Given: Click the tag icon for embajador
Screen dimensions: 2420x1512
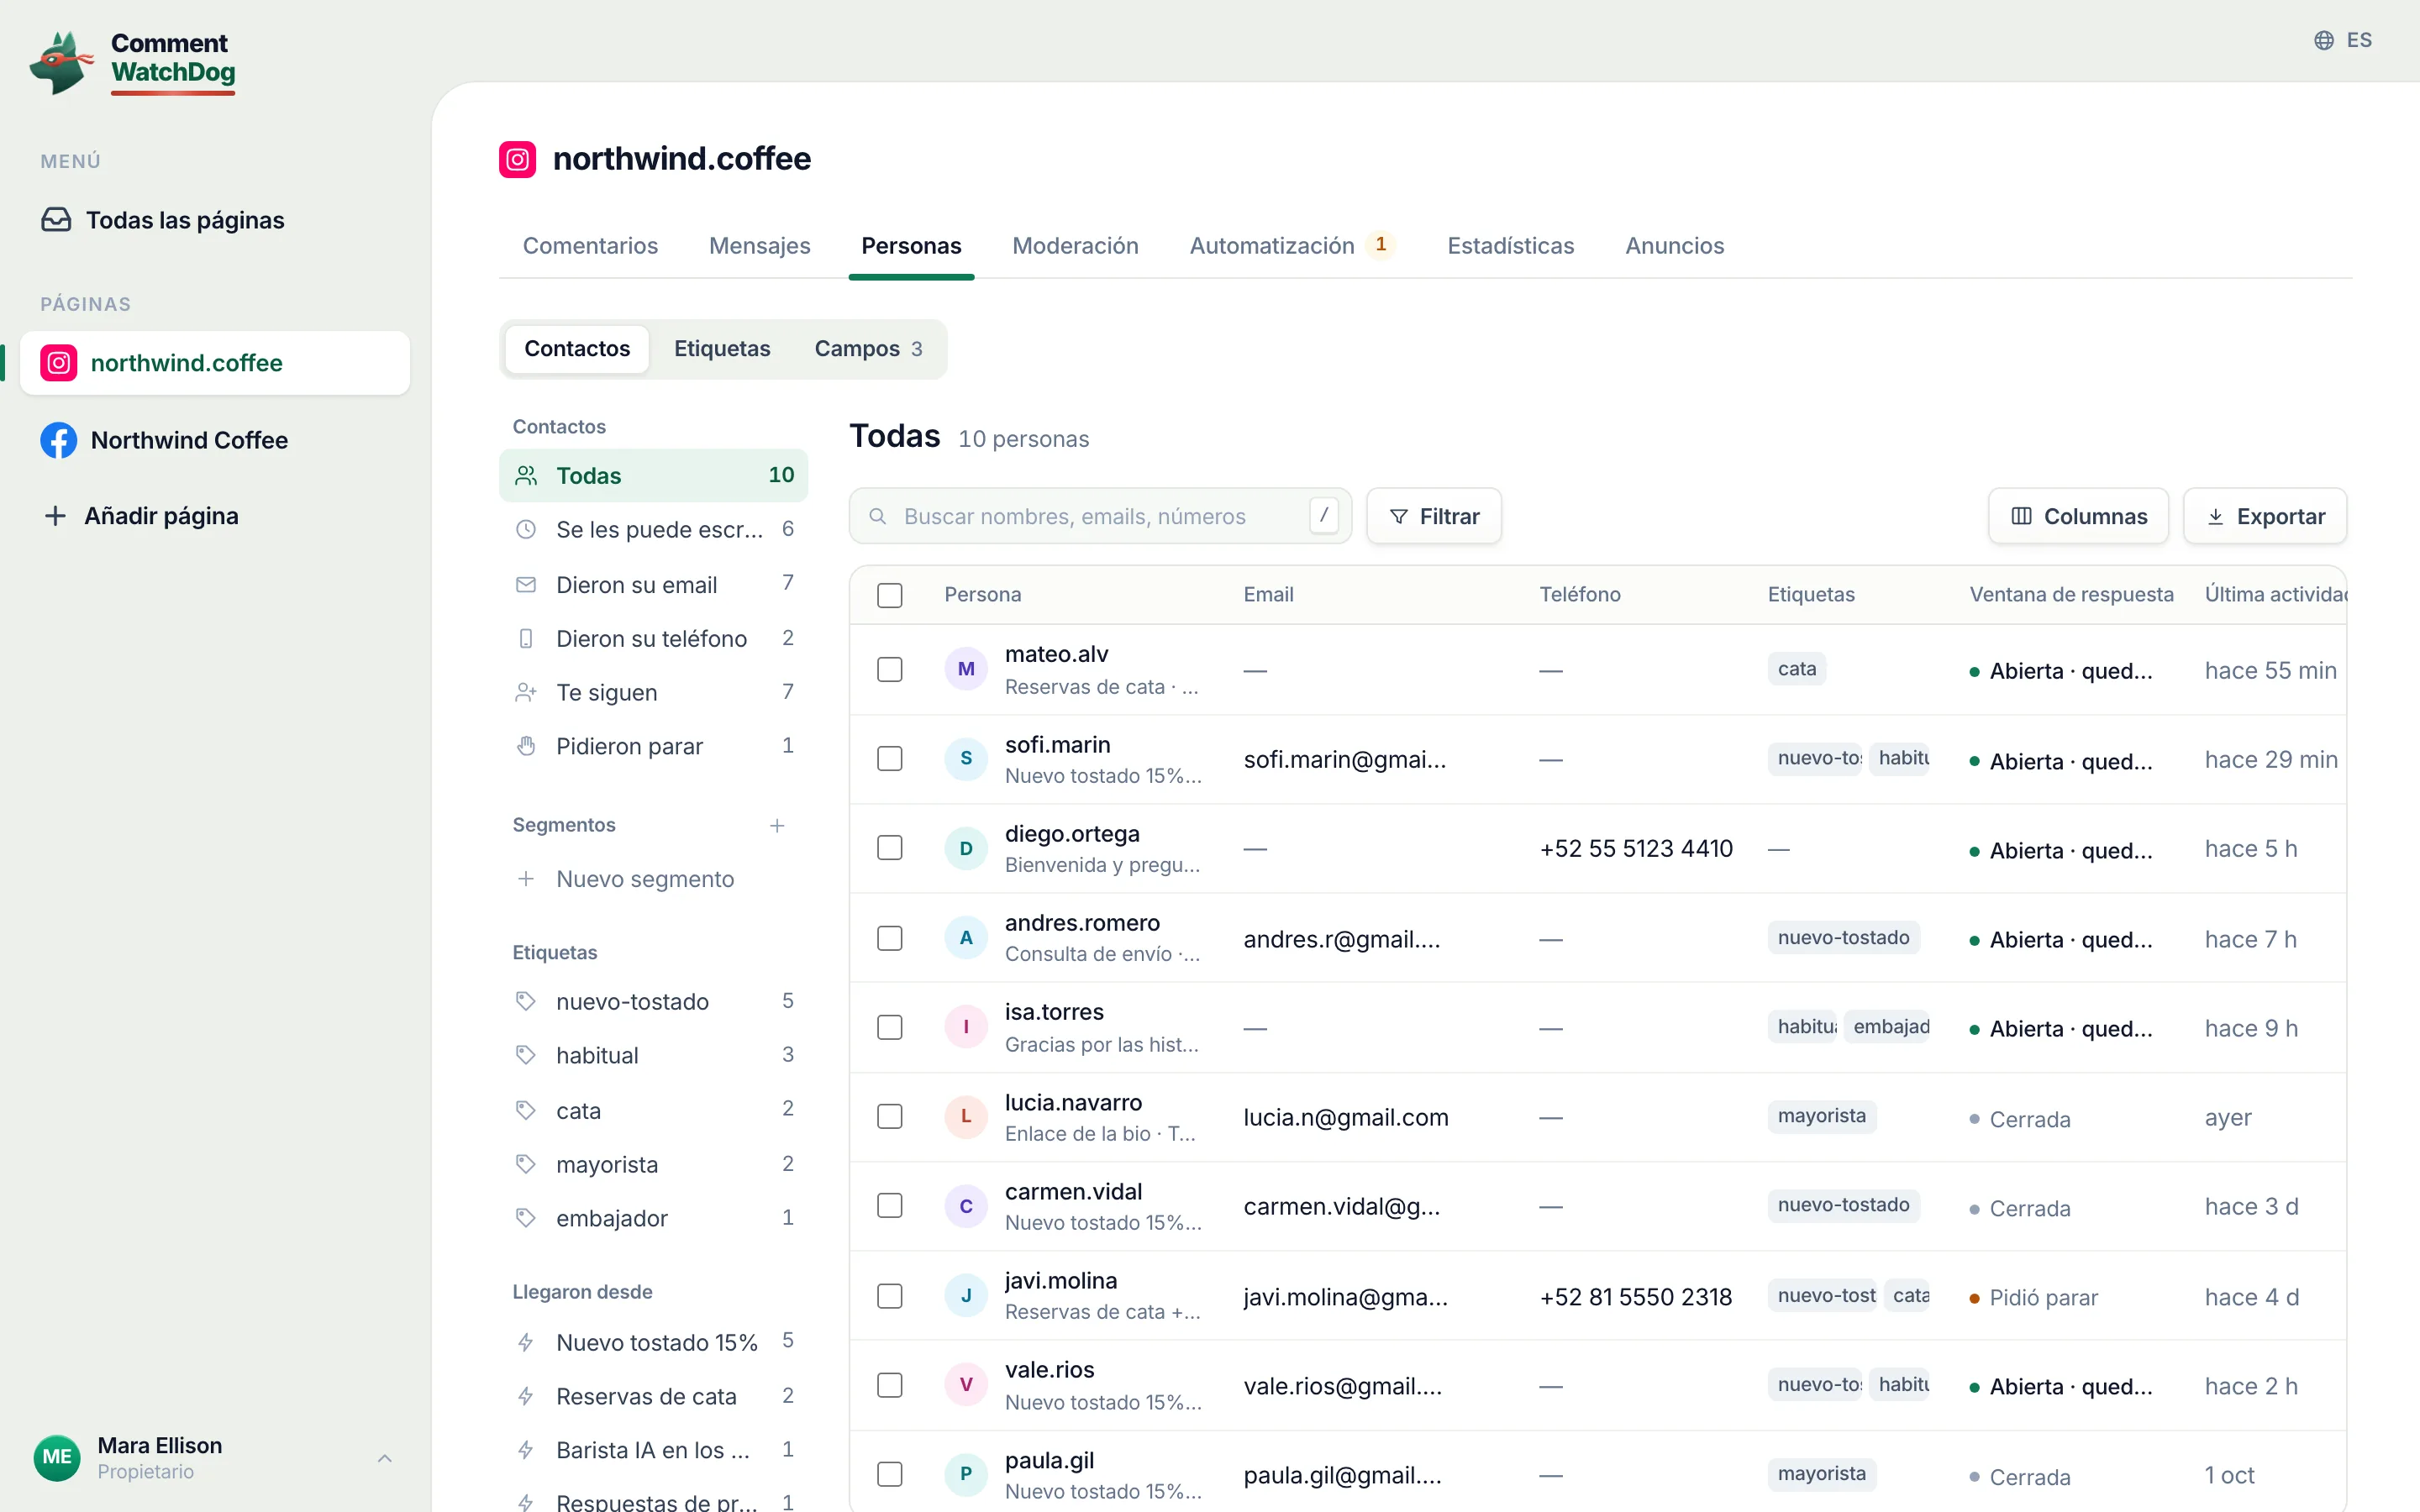Looking at the screenshot, I should point(526,1218).
